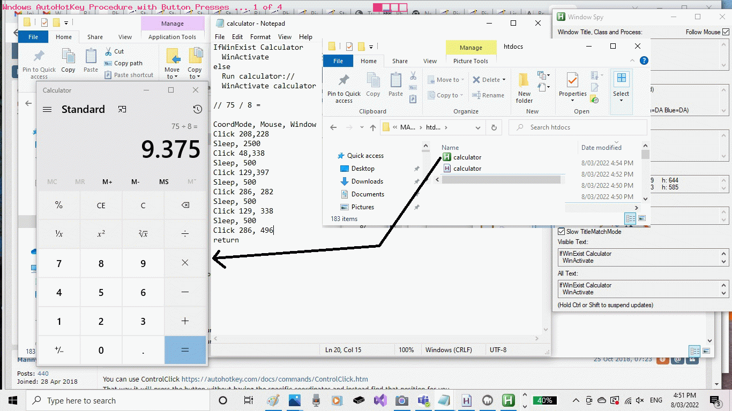The height and width of the screenshot is (411, 732).
Task: Show hidden system tray icons
Action: pyautogui.click(x=576, y=400)
